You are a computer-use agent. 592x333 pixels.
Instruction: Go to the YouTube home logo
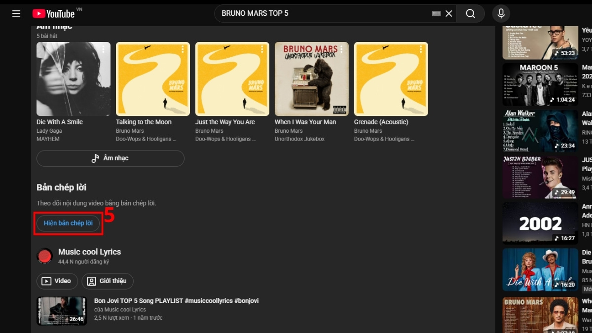coord(53,13)
